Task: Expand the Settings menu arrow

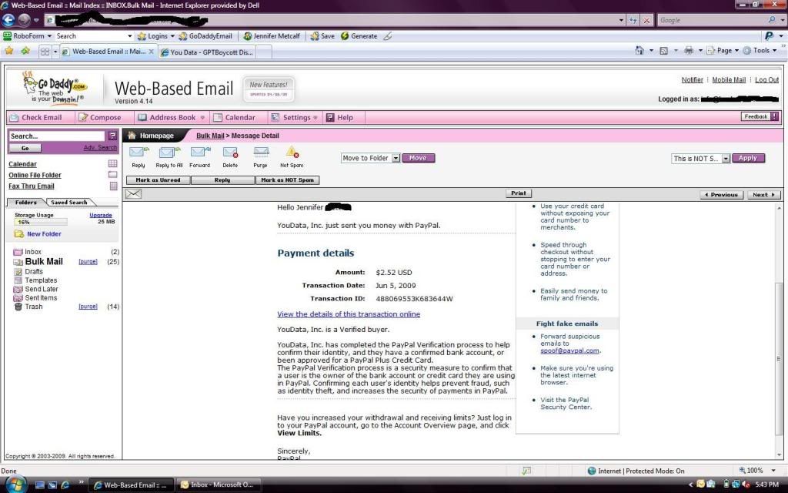Action: pyautogui.click(x=316, y=118)
